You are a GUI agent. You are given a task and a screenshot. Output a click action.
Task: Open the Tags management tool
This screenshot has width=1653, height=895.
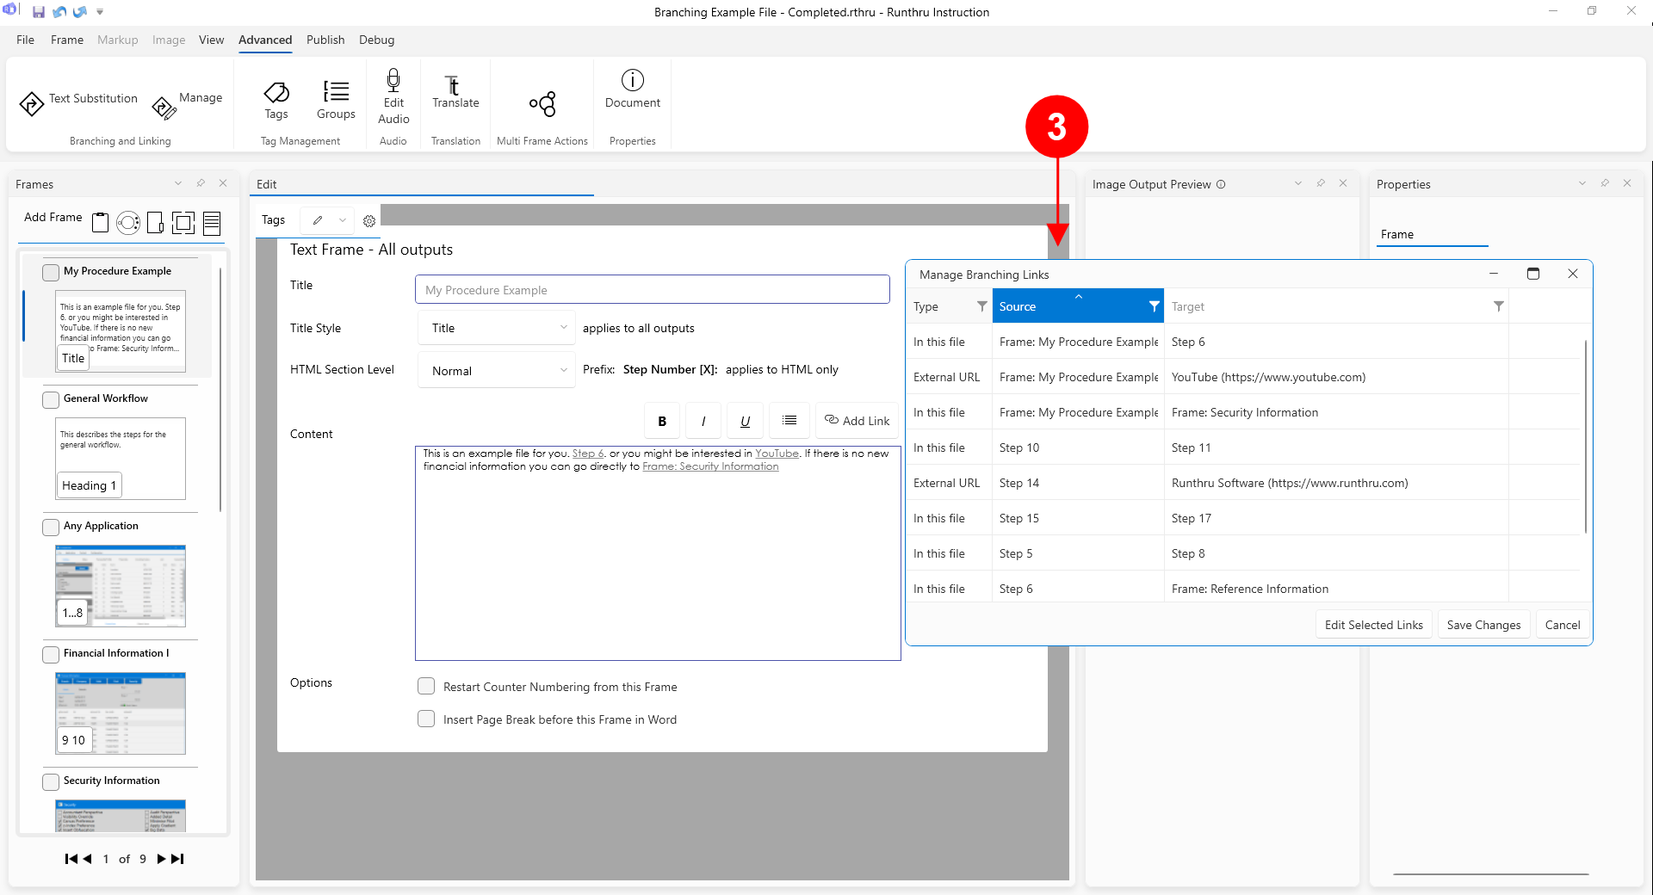pos(275,100)
